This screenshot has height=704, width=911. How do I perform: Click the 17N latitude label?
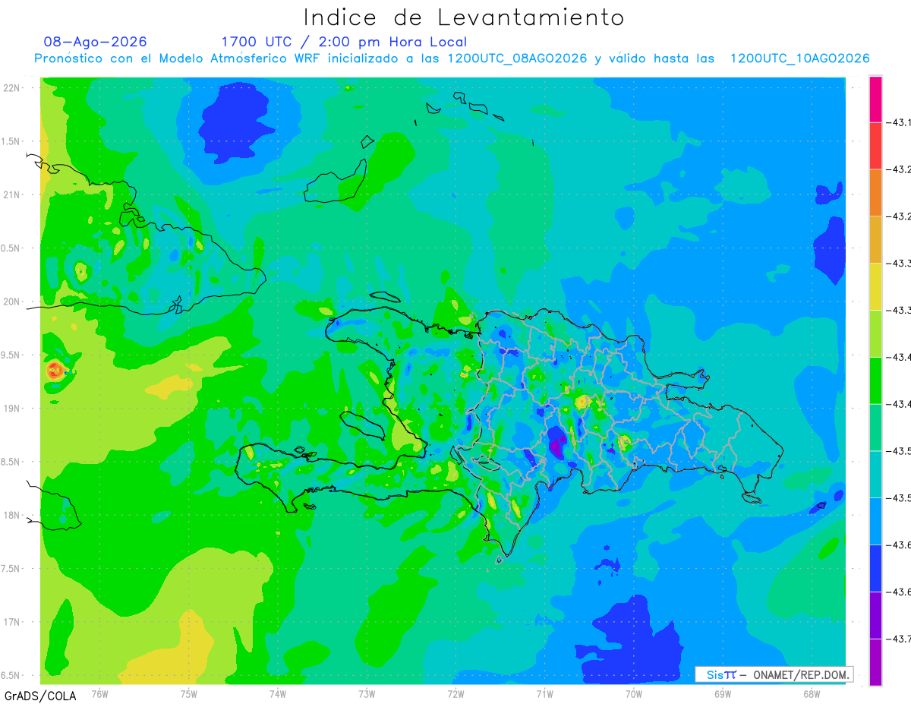12,622
